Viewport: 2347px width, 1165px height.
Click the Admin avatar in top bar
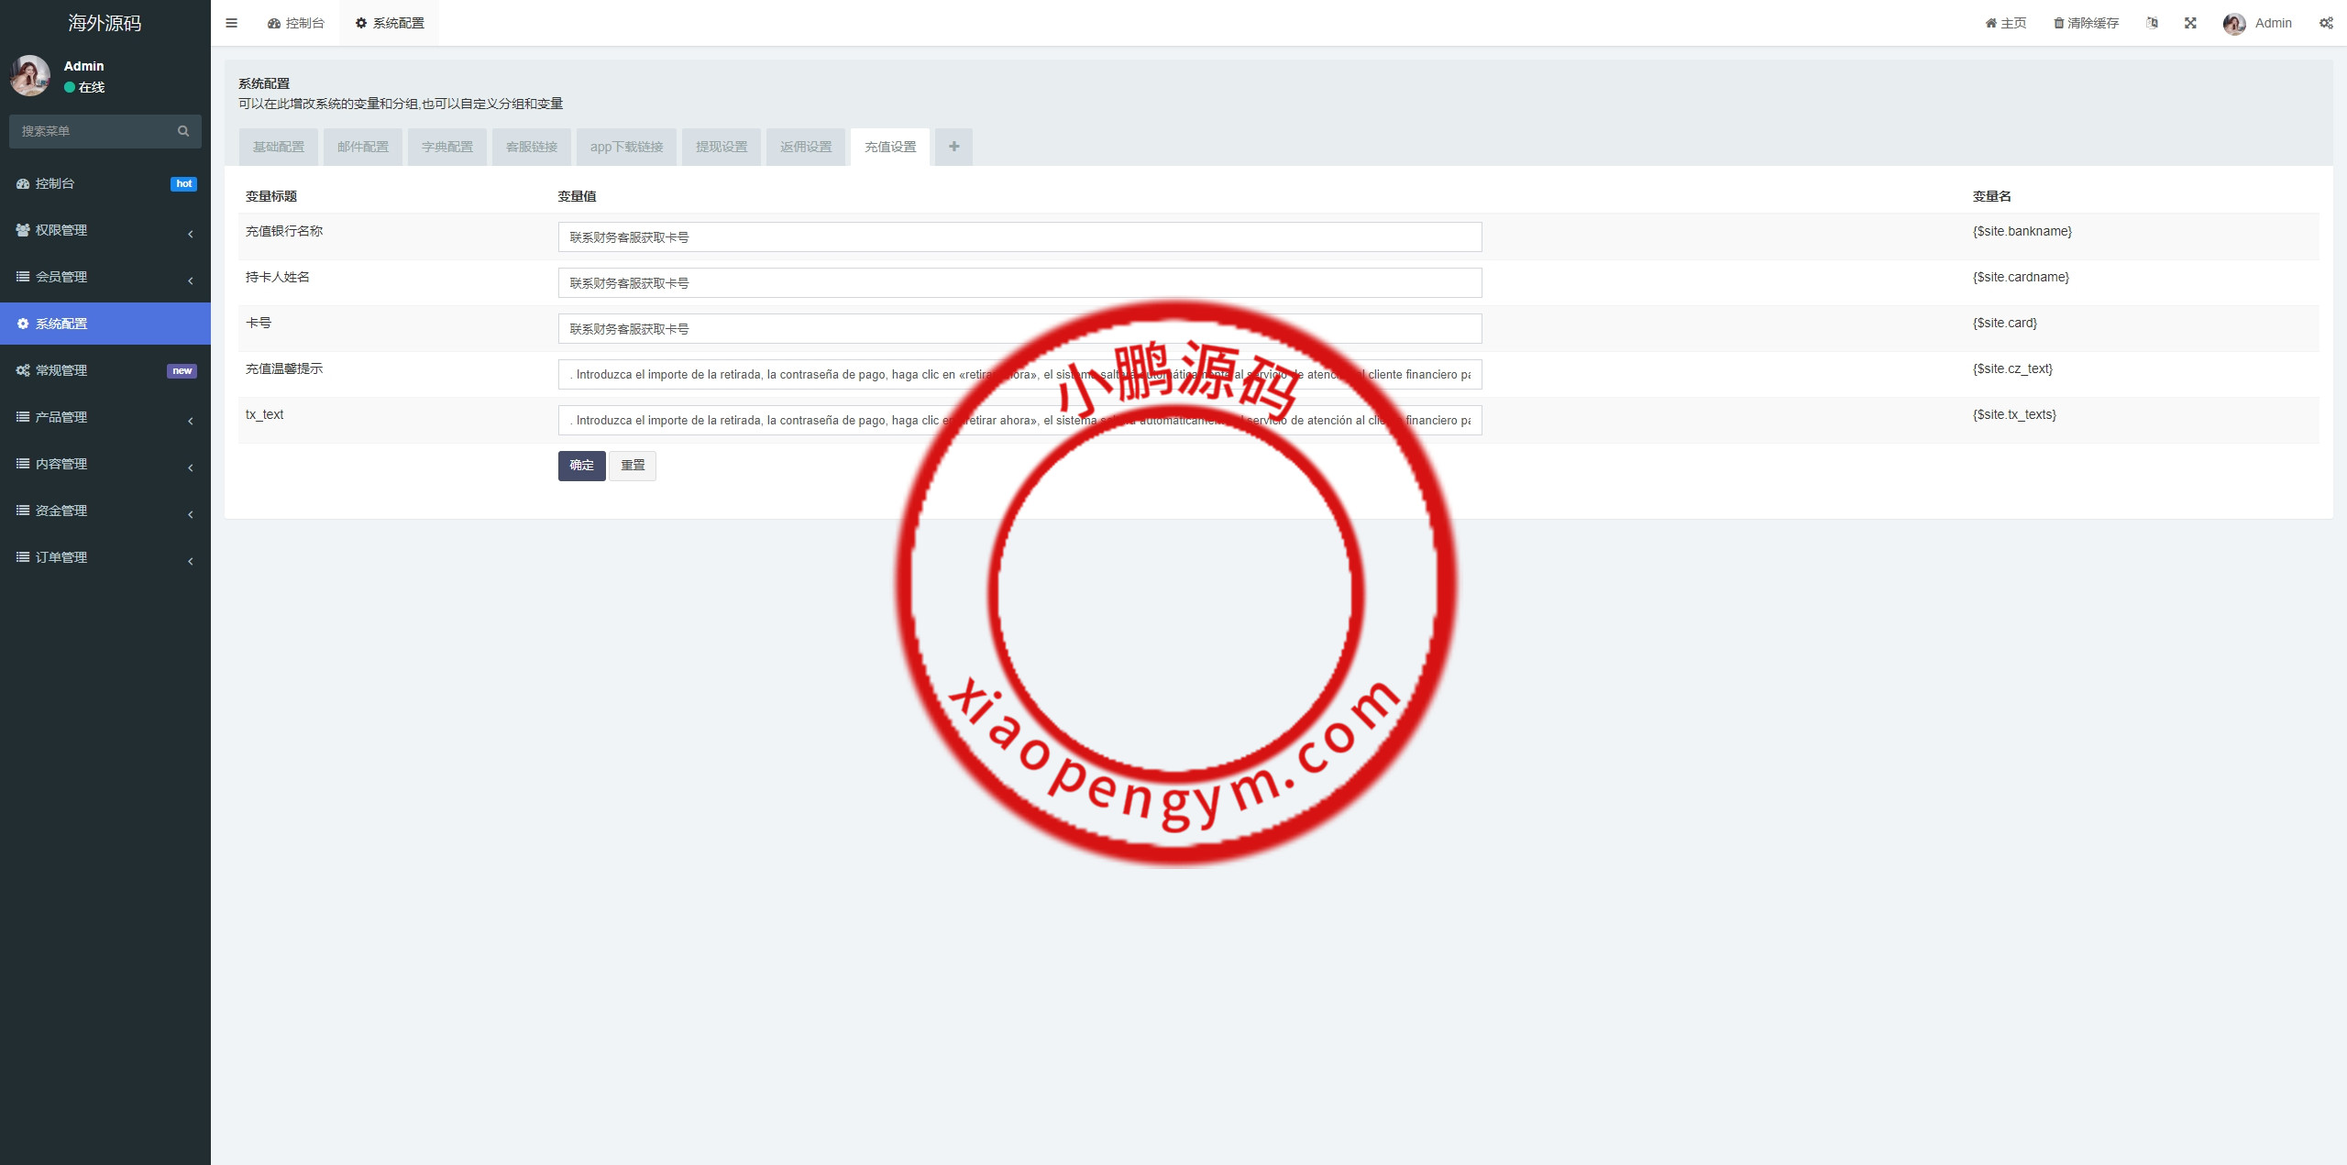click(x=2234, y=24)
